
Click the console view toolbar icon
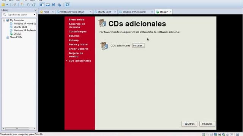pos(67,5)
